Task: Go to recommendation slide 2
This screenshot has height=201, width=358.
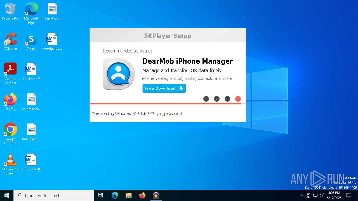Action: (x=217, y=99)
